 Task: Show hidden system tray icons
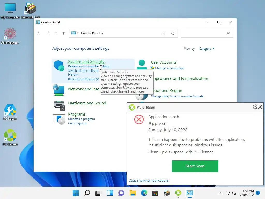[x=220, y=193]
